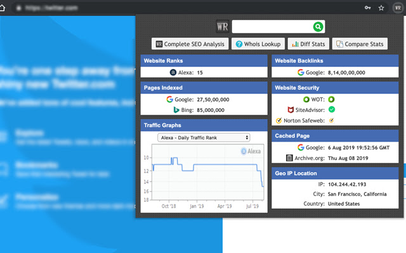
Task: Click the Alexa traffic graph image
Action: point(204,176)
